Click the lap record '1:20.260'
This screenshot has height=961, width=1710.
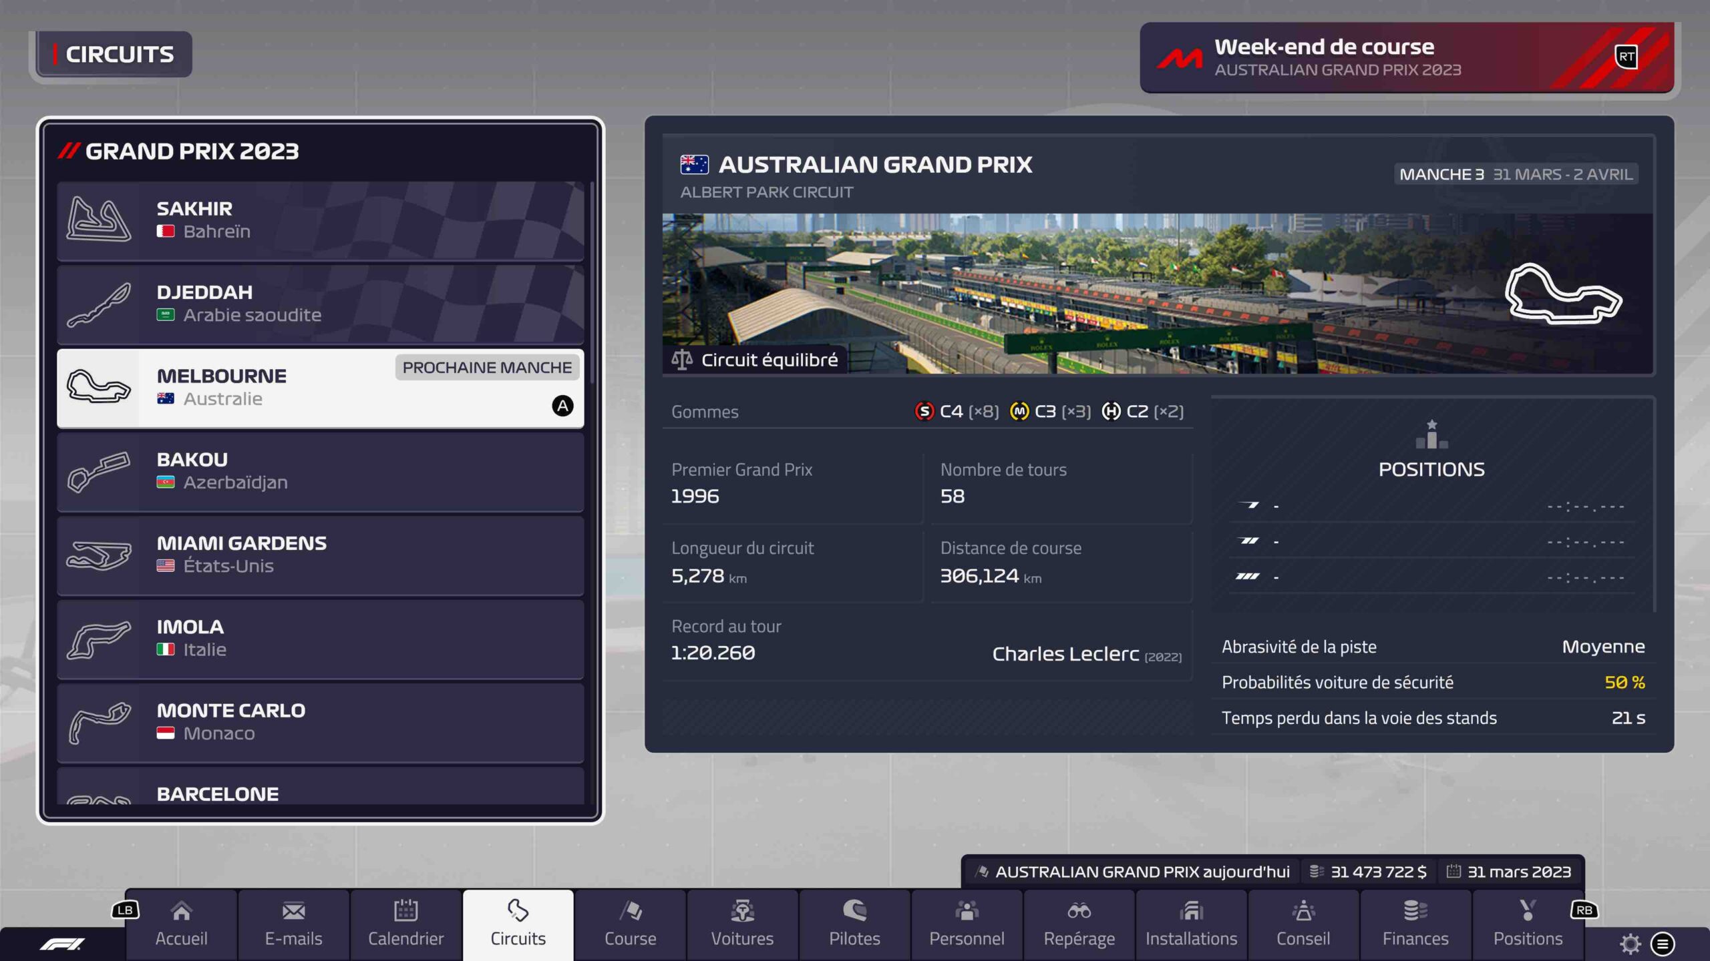pyautogui.click(x=713, y=653)
